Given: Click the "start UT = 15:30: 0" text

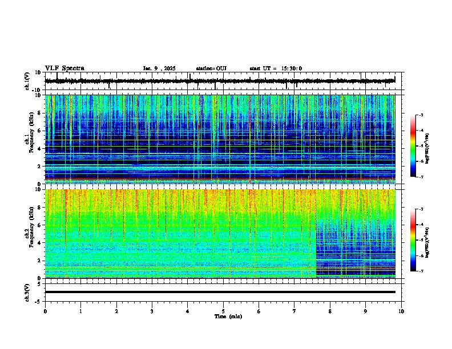Looking at the screenshot, I should (276, 68).
